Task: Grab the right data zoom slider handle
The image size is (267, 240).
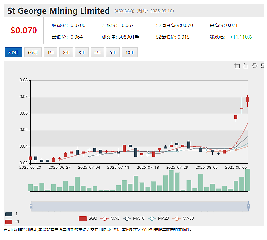Action: (249, 206)
